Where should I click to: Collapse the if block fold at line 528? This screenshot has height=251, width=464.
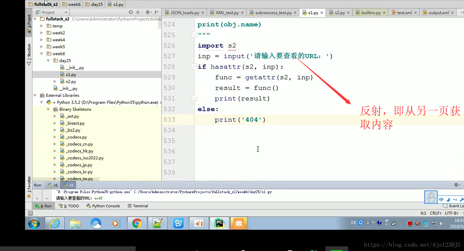(194, 67)
